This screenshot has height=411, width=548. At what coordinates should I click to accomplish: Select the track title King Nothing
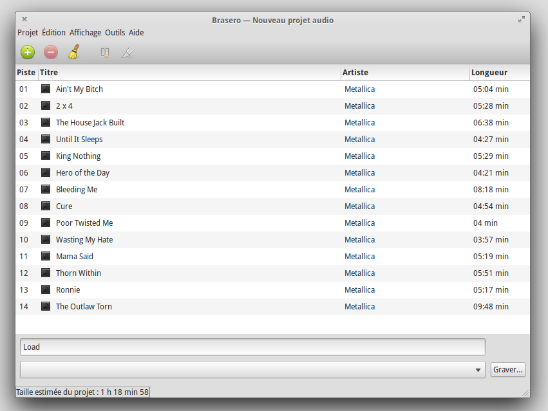pyautogui.click(x=79, y=156)
